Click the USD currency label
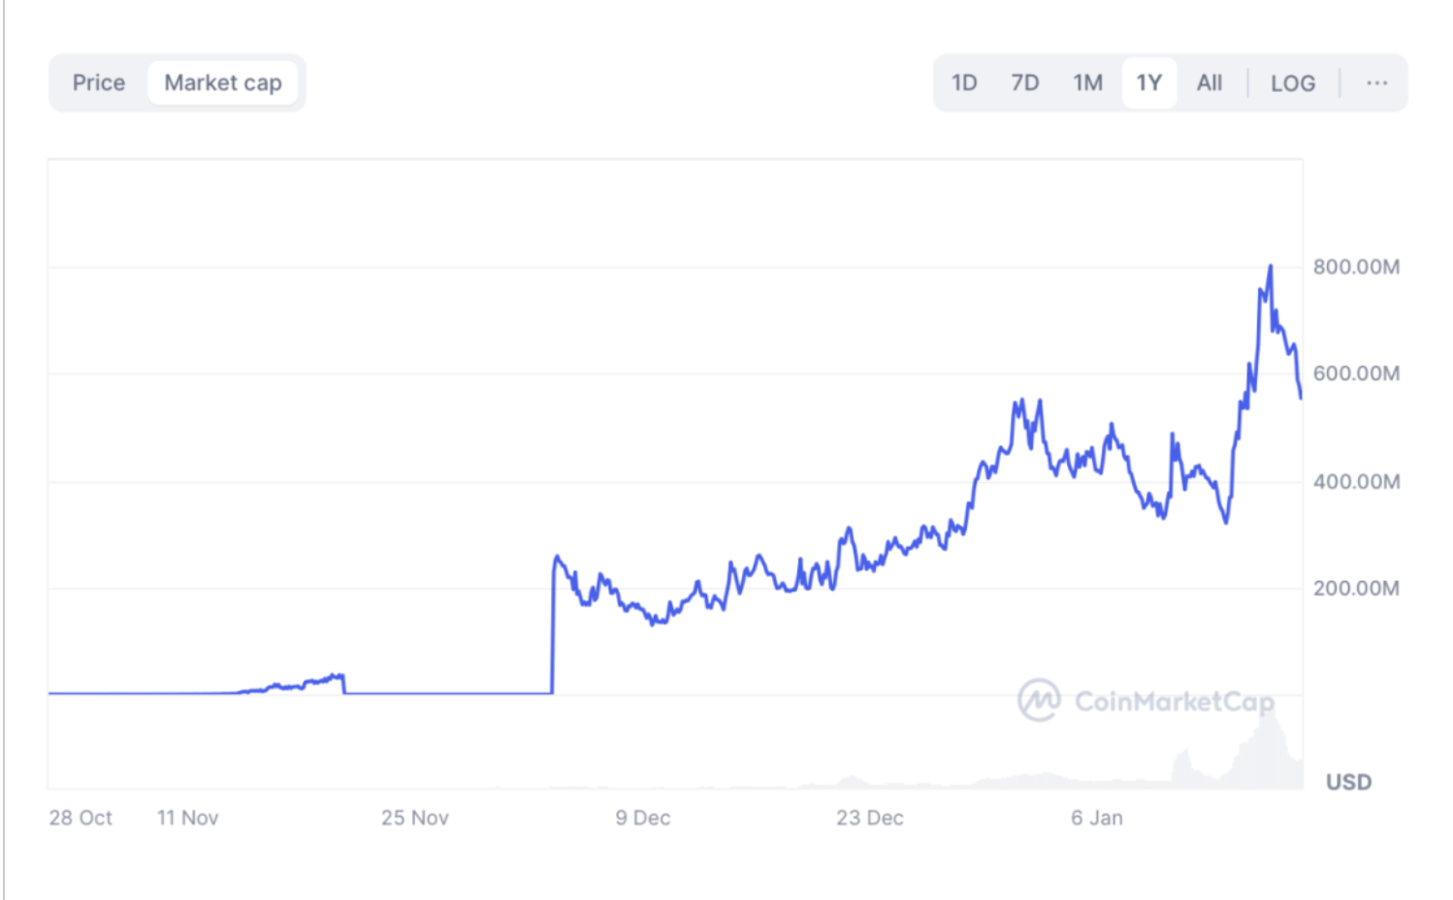This screenshot has height=900, width=1453. click(x=1348, y=782)
